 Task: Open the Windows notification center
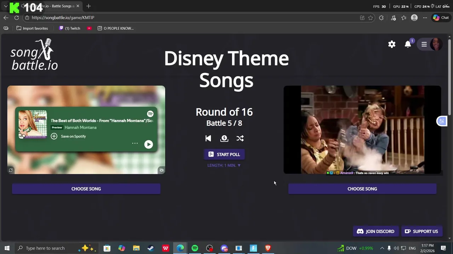(443, 248)
